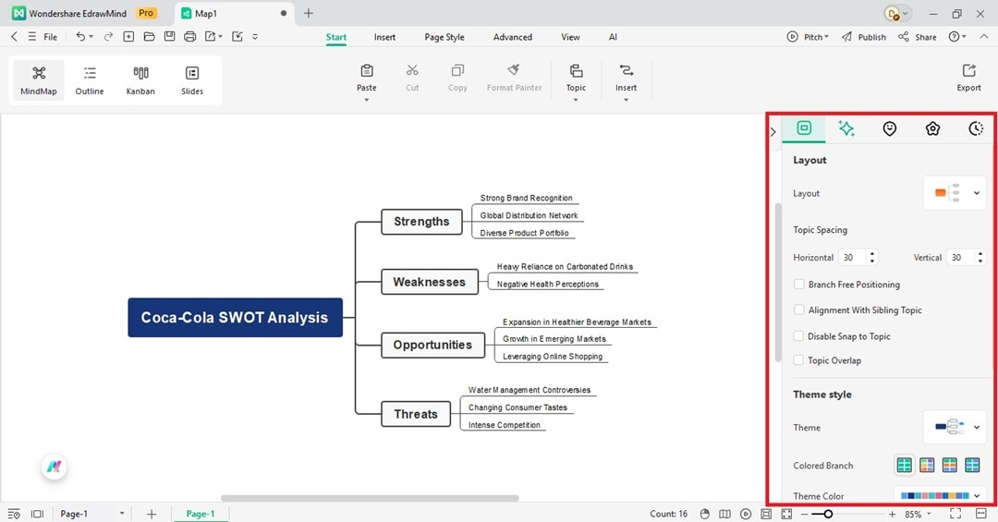
Task: Enable Topic Overlap checkbox
Action: click(x=798, y=360)
